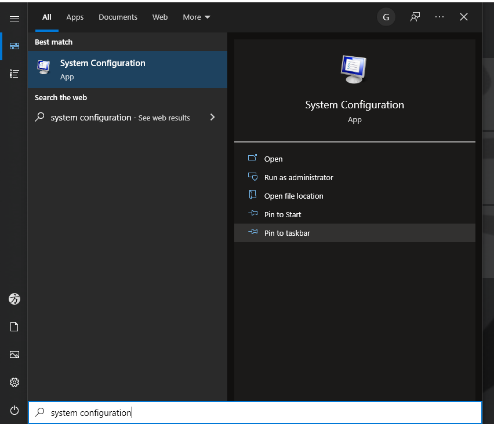Image resolution: width=494 pixels, height=424 pixels.
Task: Open the Pictures folder sidebar icon
Action: pos(14,354)
